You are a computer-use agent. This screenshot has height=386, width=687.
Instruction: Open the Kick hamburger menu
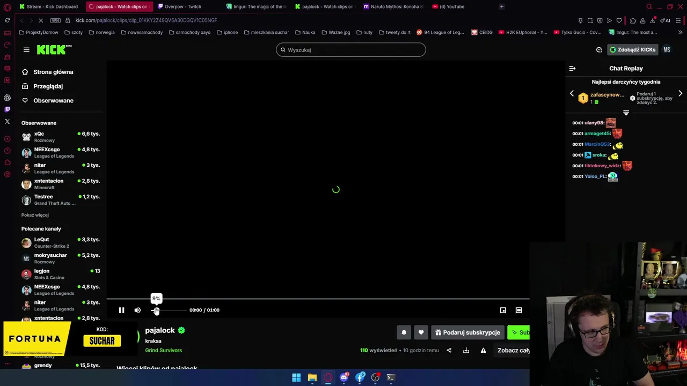tap(26, 50)
